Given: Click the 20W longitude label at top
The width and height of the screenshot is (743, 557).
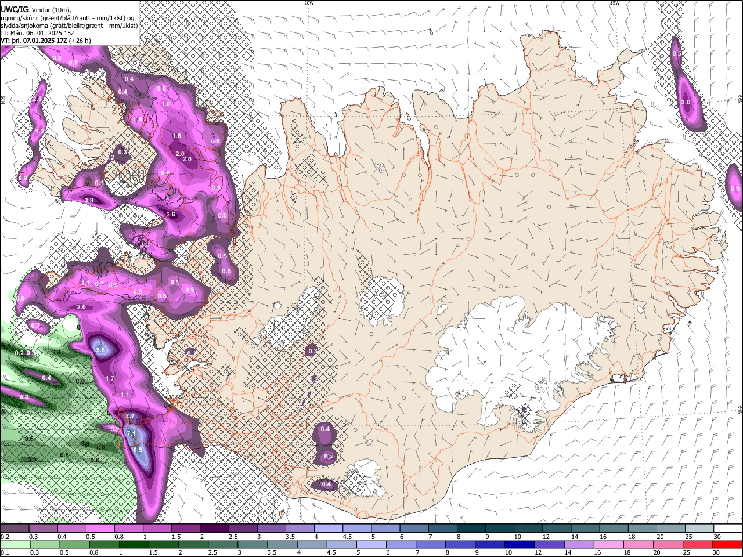Looking at the screenshot, I should [x=309, y=3].
